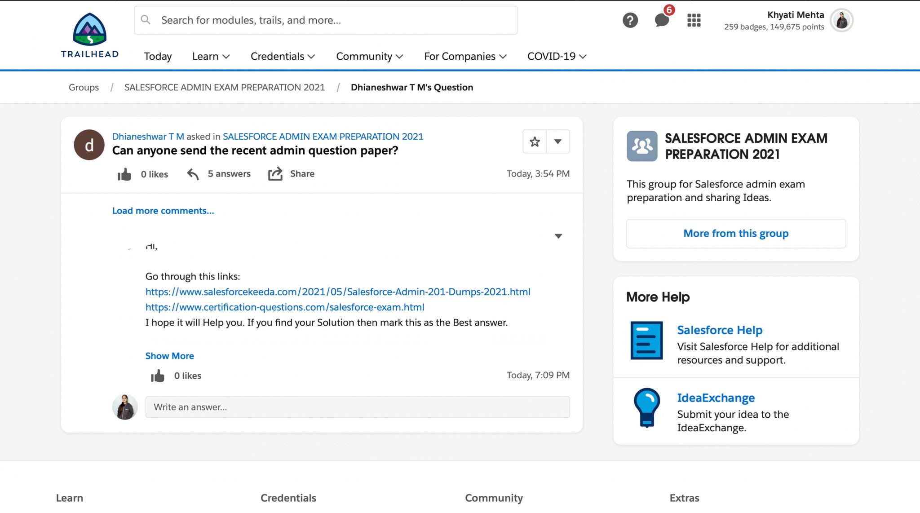Expand the answer options dropdown arrow

click(x=558, y=236)
